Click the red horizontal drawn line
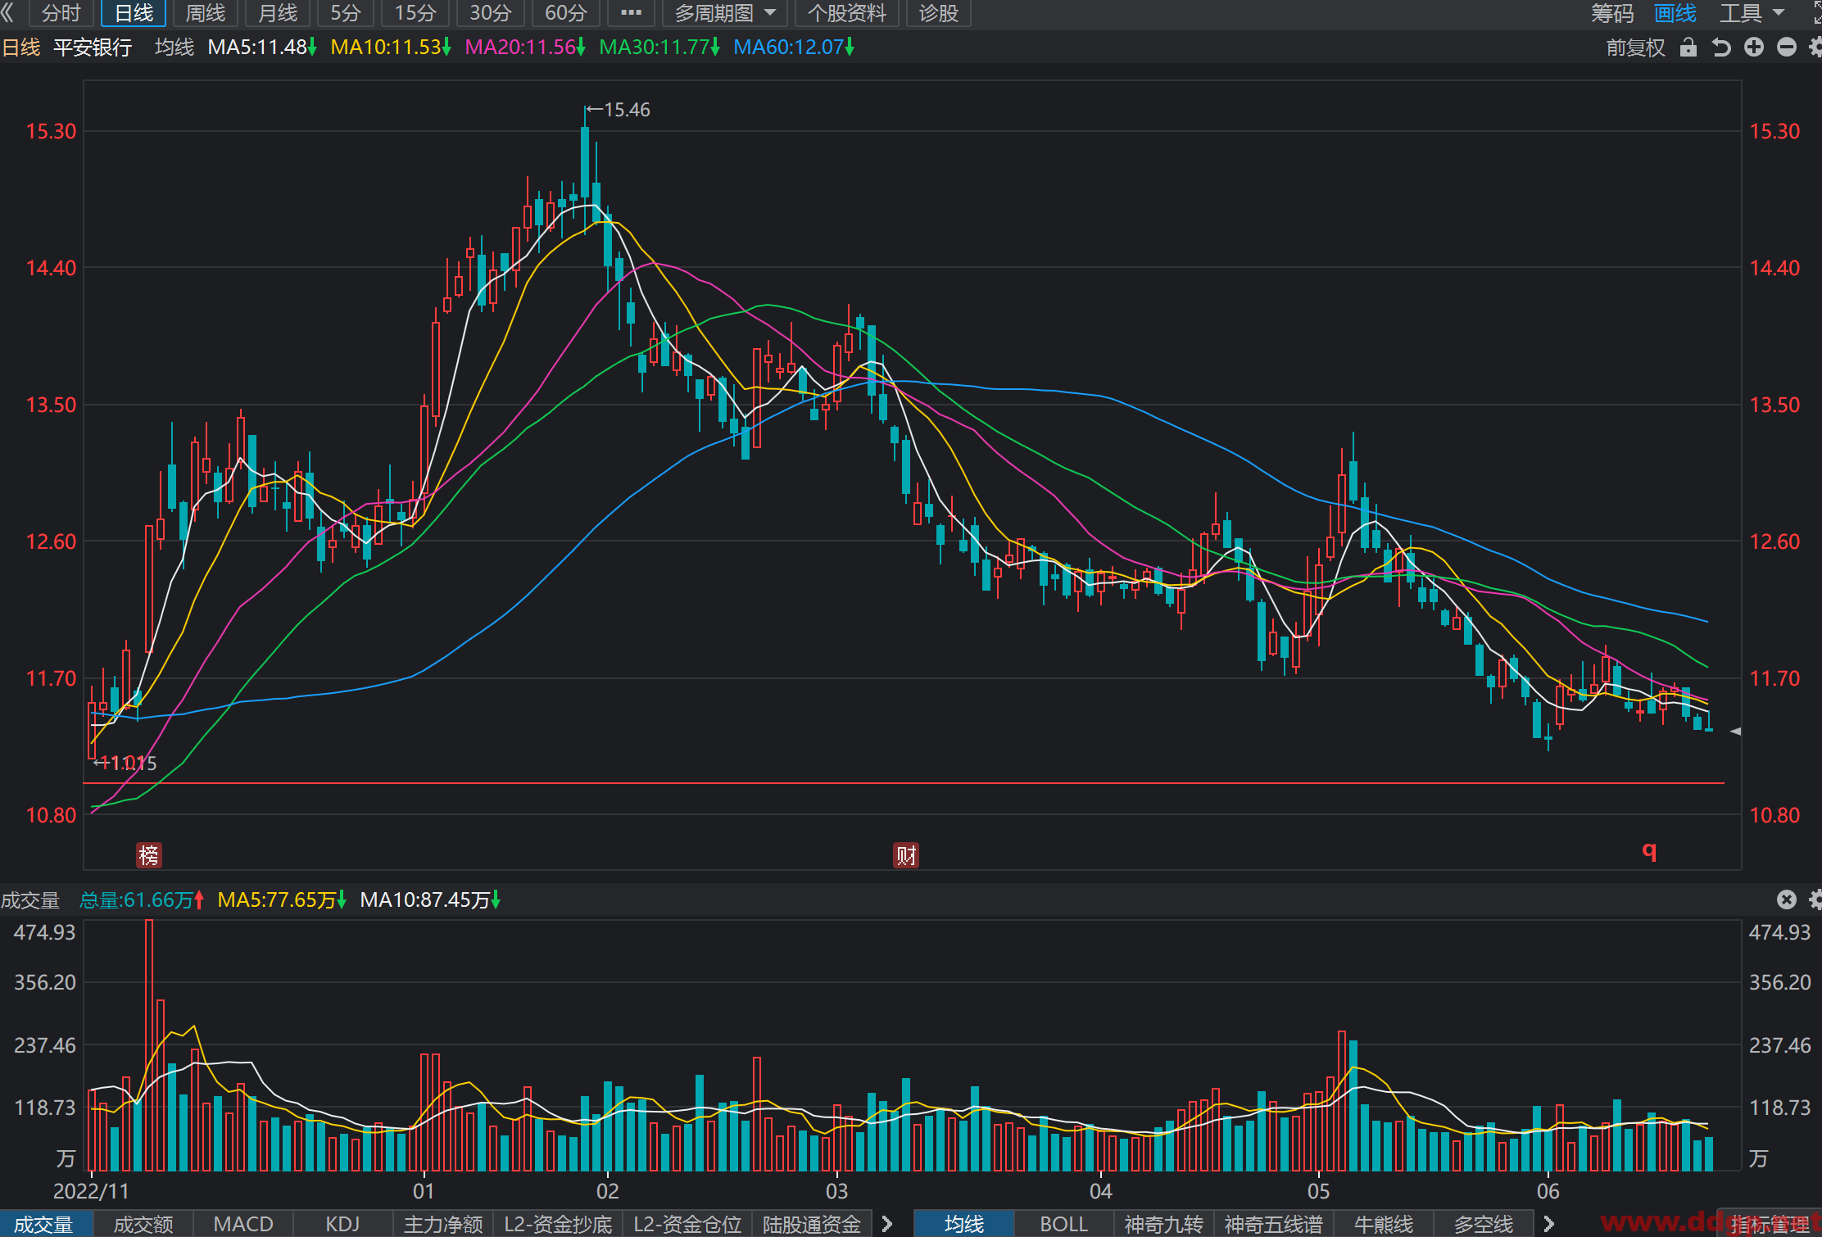Image resolution: width=1822 pixels, height=1237 pixels. pyautogui.click(x=904, y=783)
